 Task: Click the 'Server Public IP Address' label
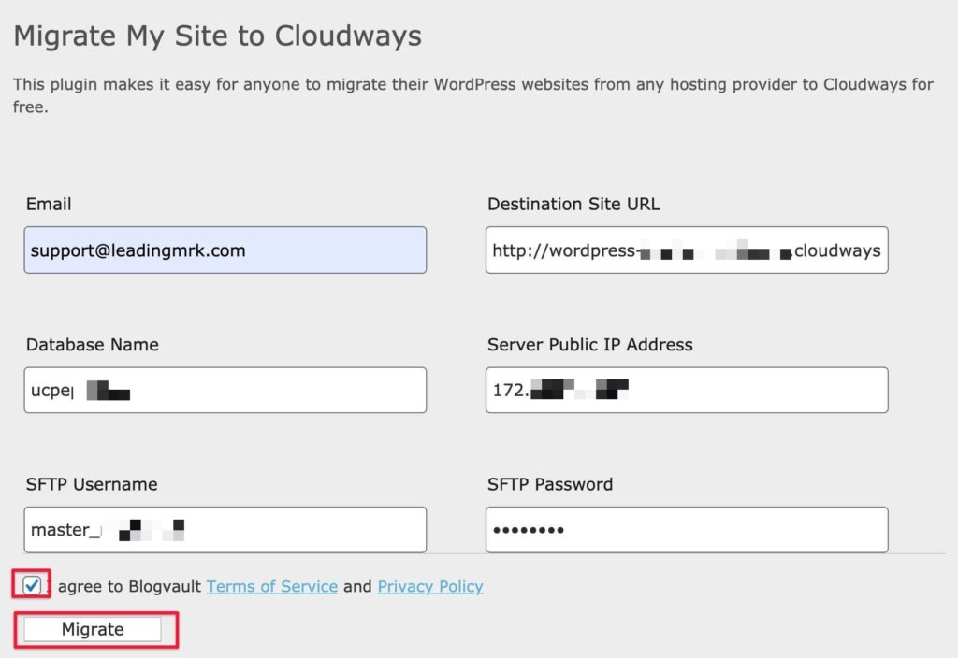click(590, 345)
